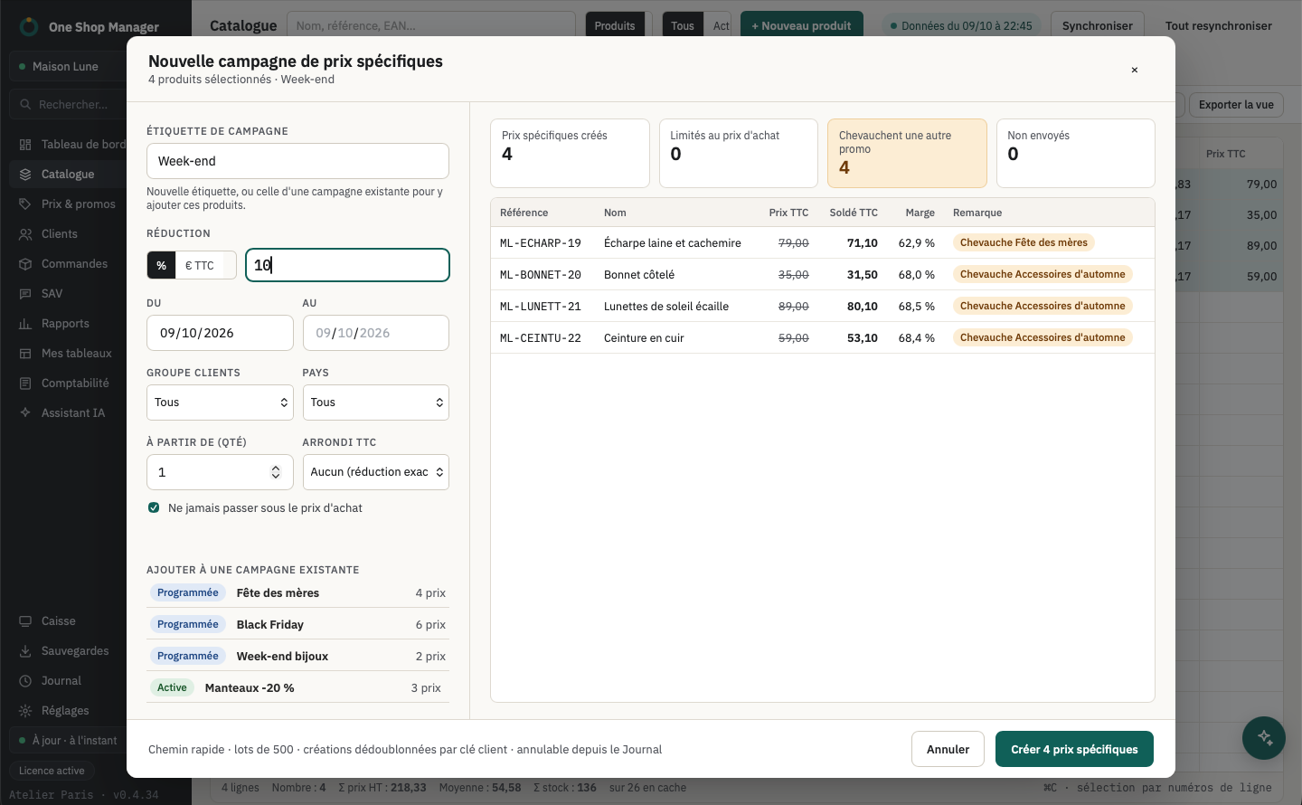Screen dimensions: 1302x805
Task: Click the Clients people icon in the sidebar
Action: [25, 234]
